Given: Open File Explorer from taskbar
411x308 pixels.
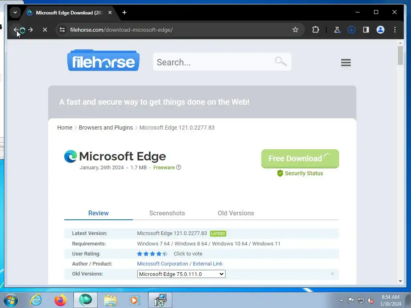Looking at the screenshot, I should pyautogui.click(x=110, y=300).
